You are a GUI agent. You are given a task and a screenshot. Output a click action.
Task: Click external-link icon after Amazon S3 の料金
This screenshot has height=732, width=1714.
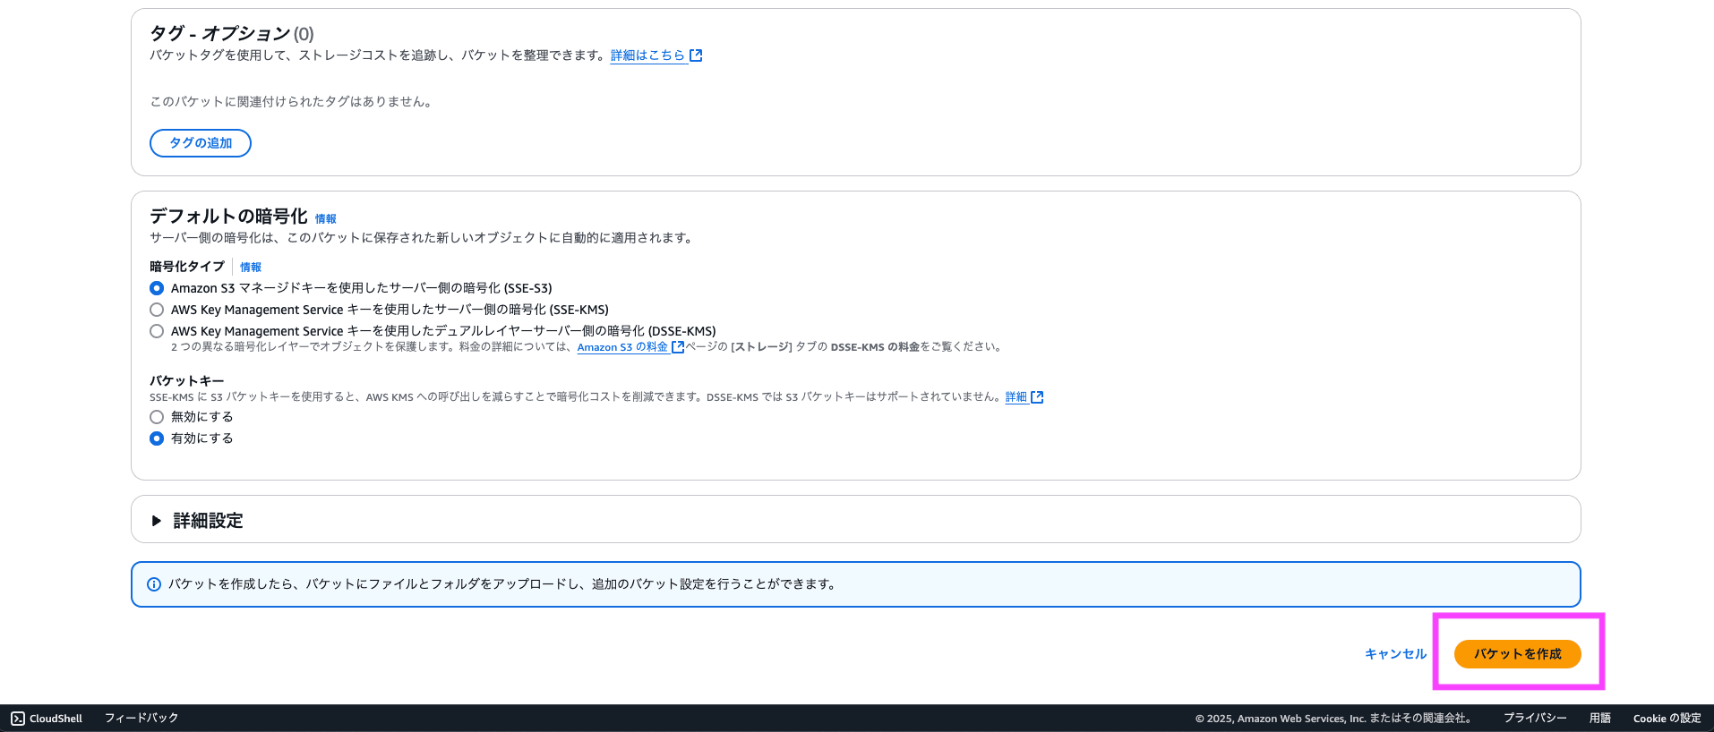click(678, 347)
